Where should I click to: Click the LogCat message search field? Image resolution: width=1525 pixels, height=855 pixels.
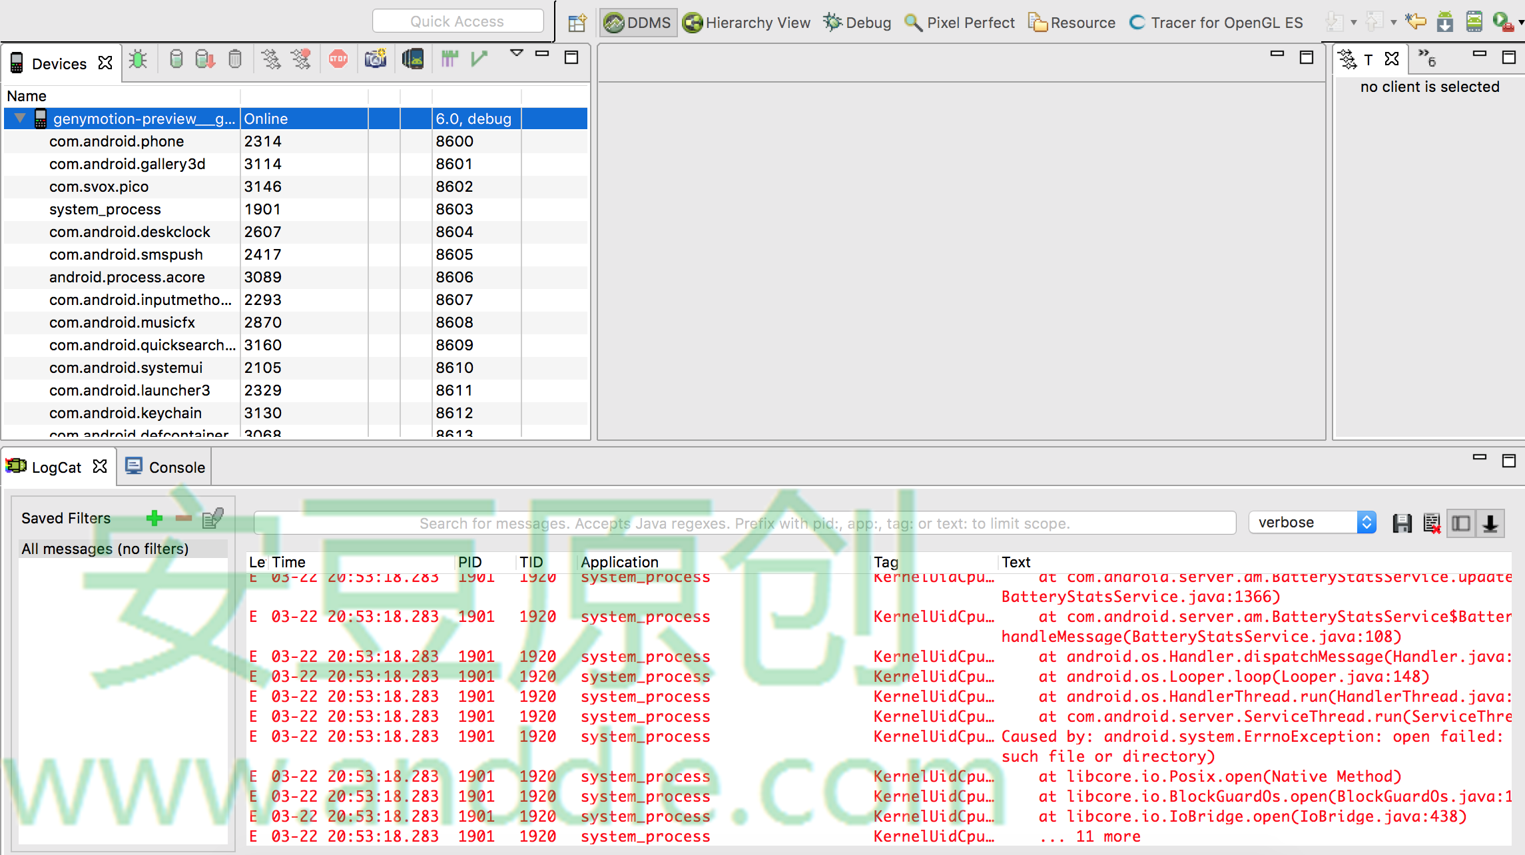pyautogui.click(x=745, y=523)
